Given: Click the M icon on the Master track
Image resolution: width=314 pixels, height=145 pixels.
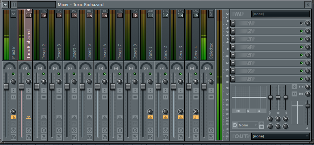Looking at the screenshot, I should coord(13,14).
